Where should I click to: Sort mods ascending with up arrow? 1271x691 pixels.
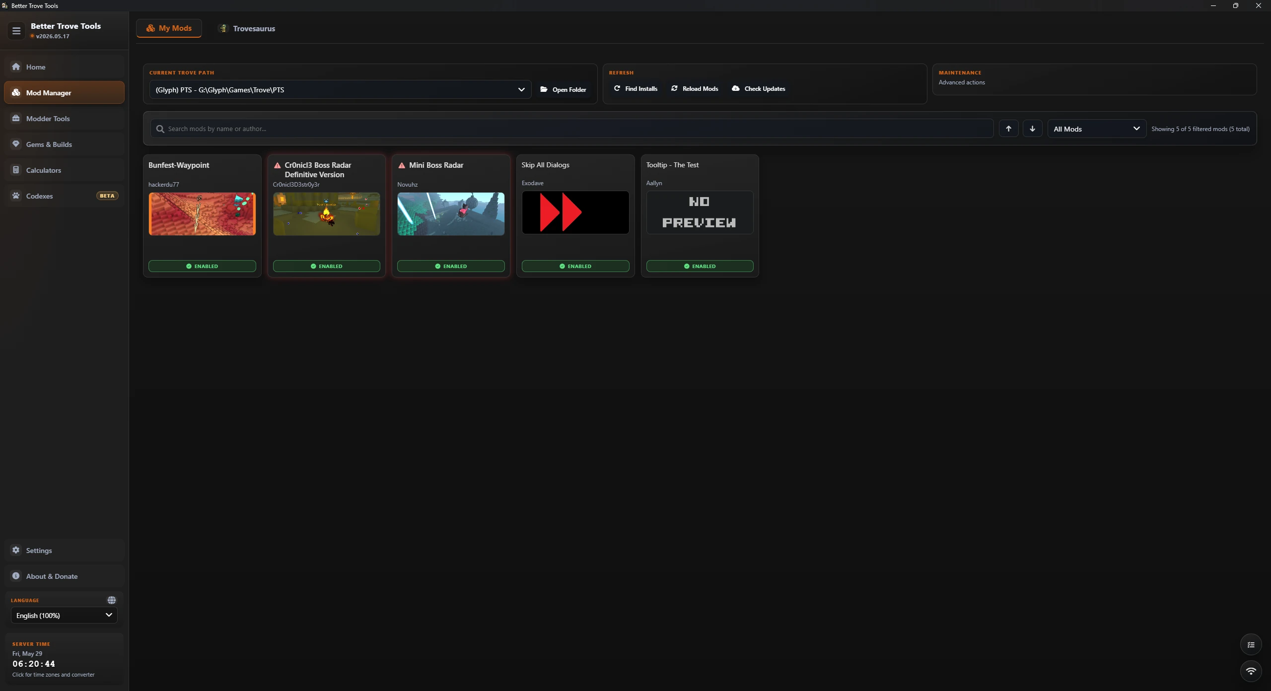(1008, 129)
